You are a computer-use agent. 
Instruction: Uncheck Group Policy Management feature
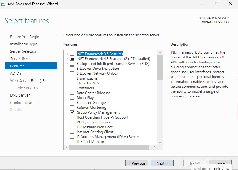[72, 112]
